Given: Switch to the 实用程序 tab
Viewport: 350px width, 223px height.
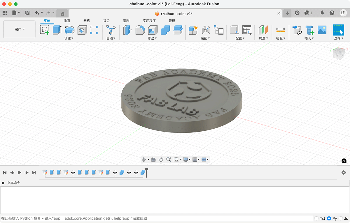Looking at the screenshot, I should 149,21.
